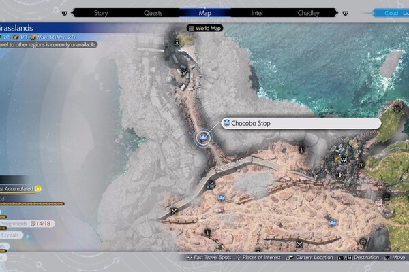409x272 pixels.
Task: Click the R2 next-tab arrow
Action: pos(345,13)
